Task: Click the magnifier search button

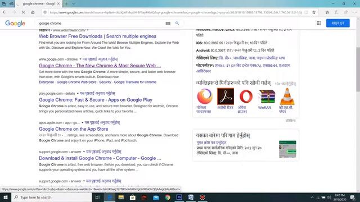Action: pyautogui.click(x=177, y=23)
